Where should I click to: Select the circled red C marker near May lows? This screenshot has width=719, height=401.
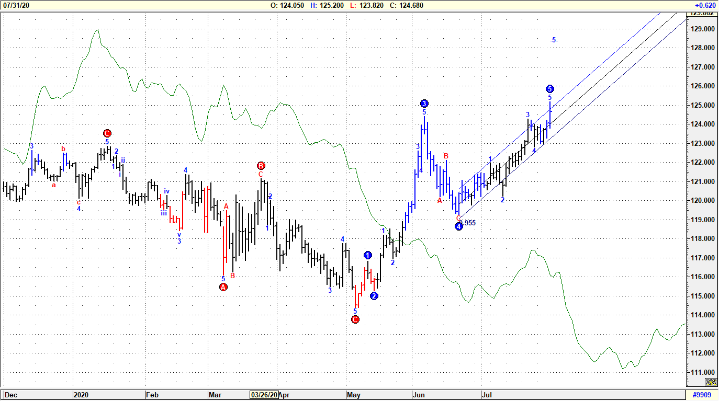pyautogui.click(x=355, y=319)
